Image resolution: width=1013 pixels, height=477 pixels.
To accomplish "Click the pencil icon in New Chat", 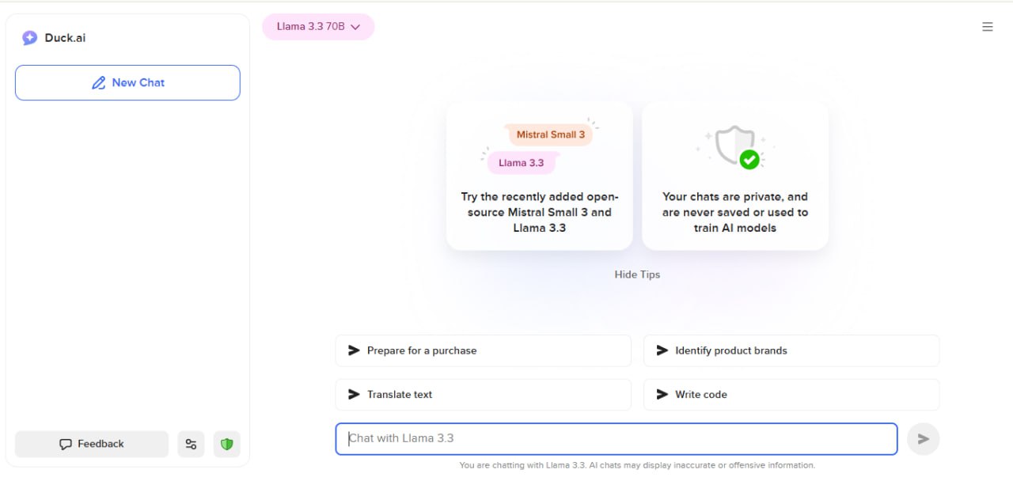I will tap(99, 83).
